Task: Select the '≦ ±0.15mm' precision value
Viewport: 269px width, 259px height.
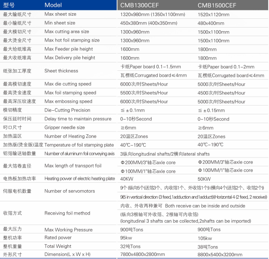Action: pyautogui.click(x=211, y=110)
